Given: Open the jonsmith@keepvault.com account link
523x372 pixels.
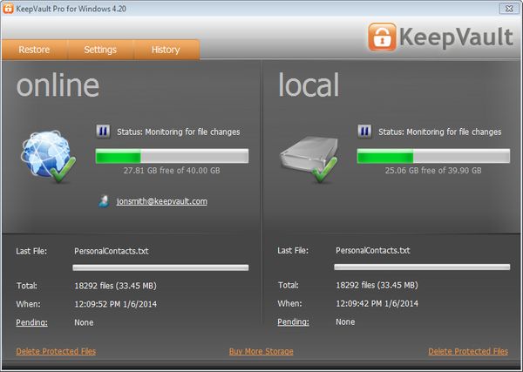Looking at the screenshot, I should 161,201.
